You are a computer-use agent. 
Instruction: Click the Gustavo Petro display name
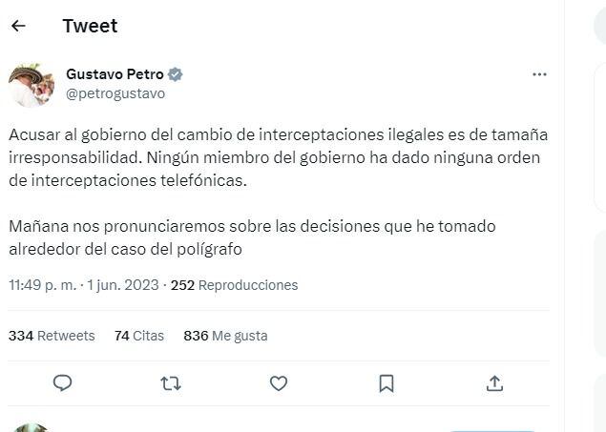pos(115,74)
